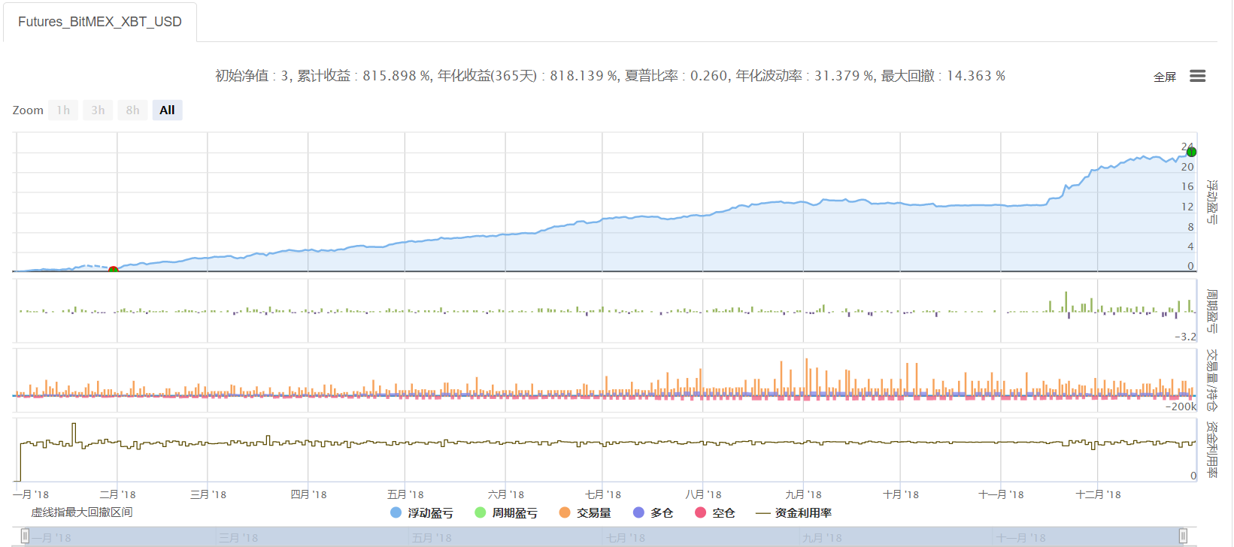Select the 1h zoom range
The width and height of the screenshot is (1234, 547).
63,110
